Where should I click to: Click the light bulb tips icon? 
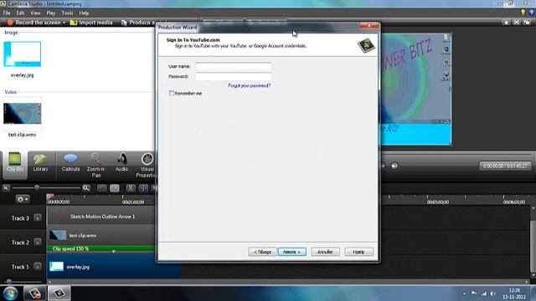point(523,13)
